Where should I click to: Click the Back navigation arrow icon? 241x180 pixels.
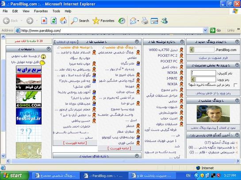tap(6, 21)
